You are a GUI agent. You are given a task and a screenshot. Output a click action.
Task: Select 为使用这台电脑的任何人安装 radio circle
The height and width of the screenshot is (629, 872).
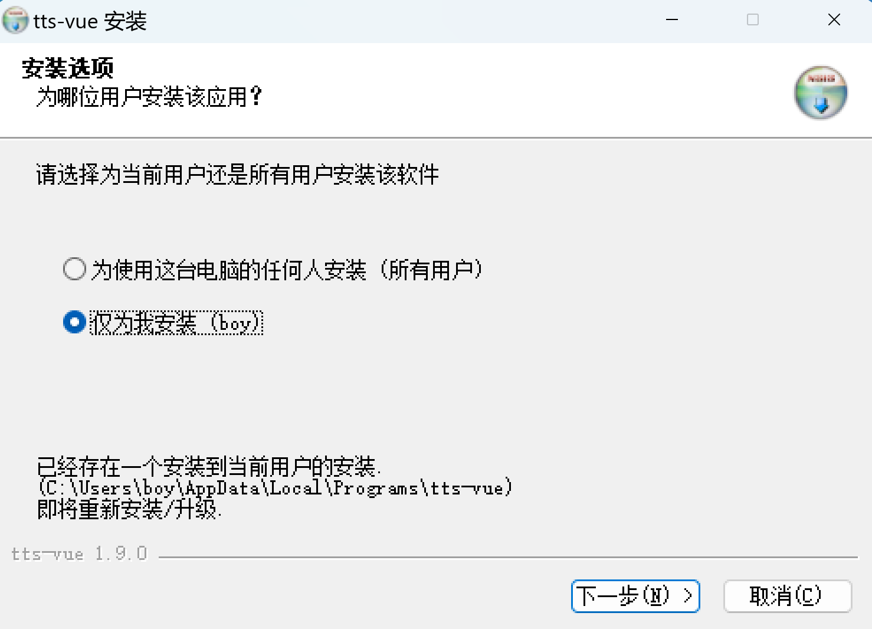75,269
